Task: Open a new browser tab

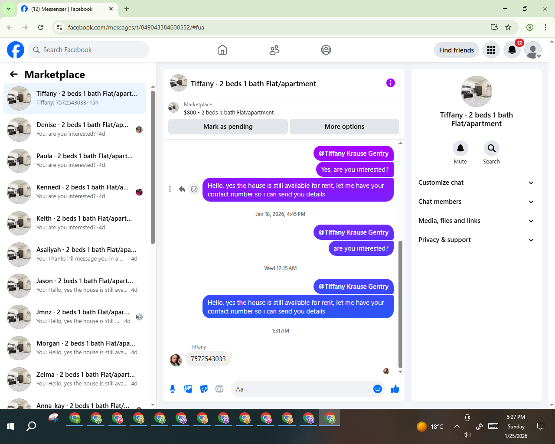Action: click(127, 9)
